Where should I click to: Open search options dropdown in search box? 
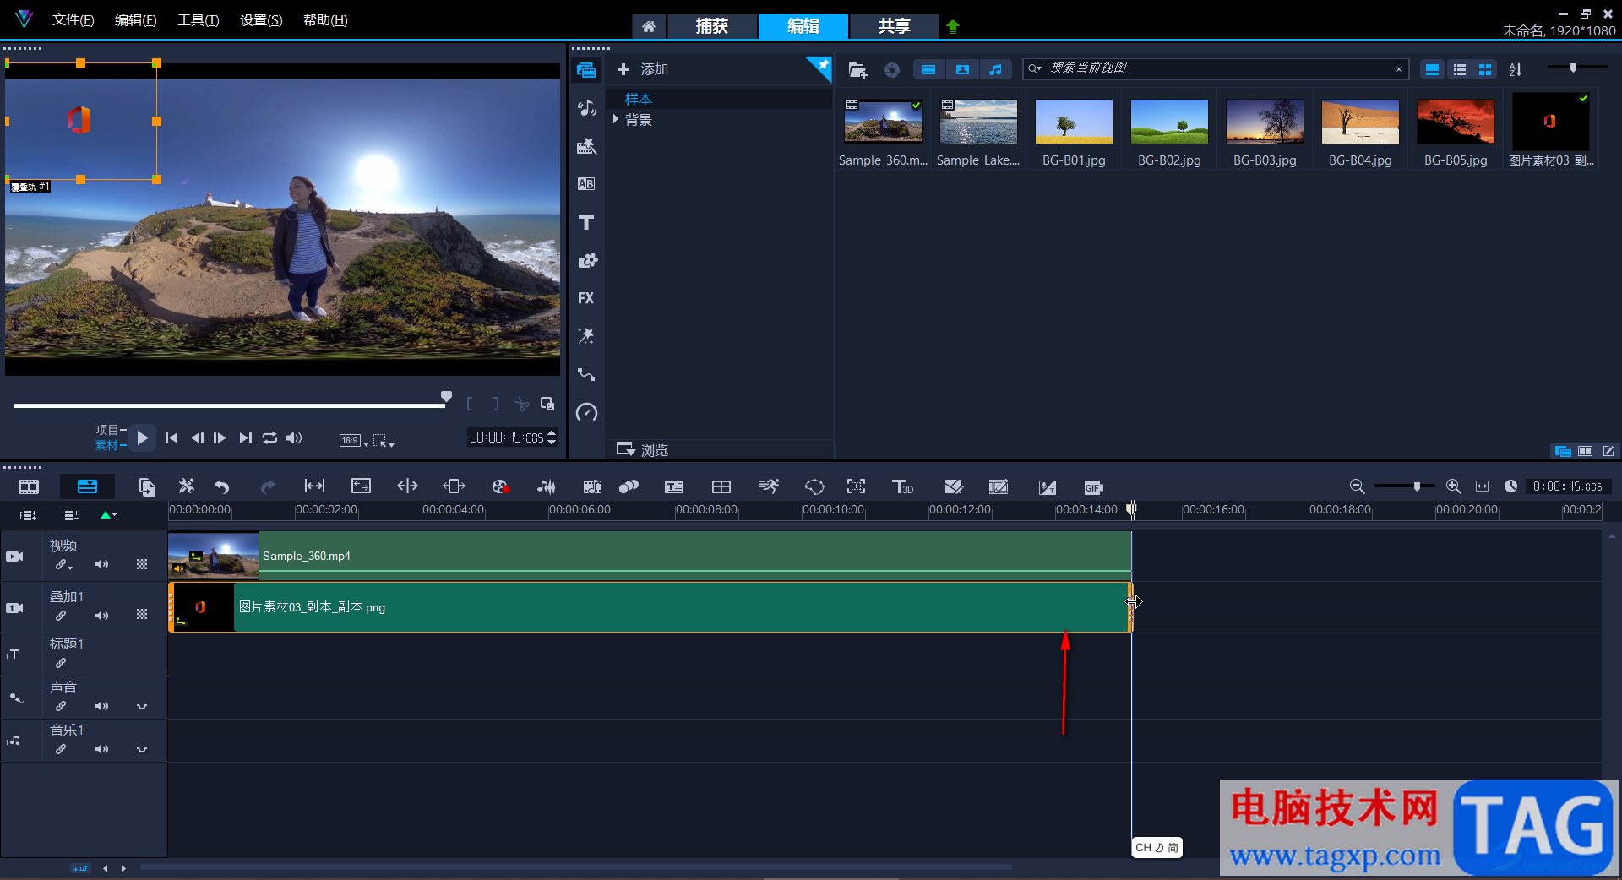(x=1036, y=68)
